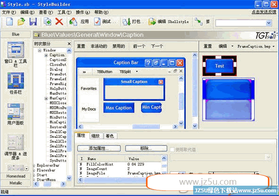
Task: Open the 编辑(E) menu
Action: 27,12
